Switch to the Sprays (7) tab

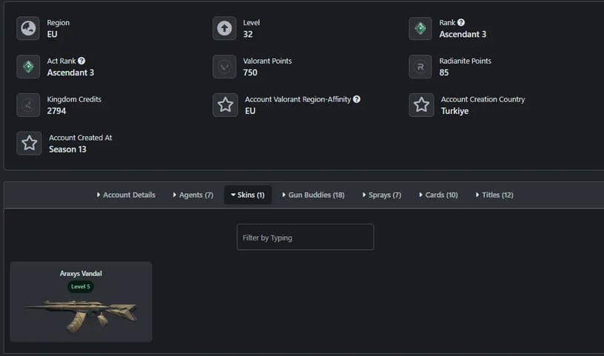(382, 195)
